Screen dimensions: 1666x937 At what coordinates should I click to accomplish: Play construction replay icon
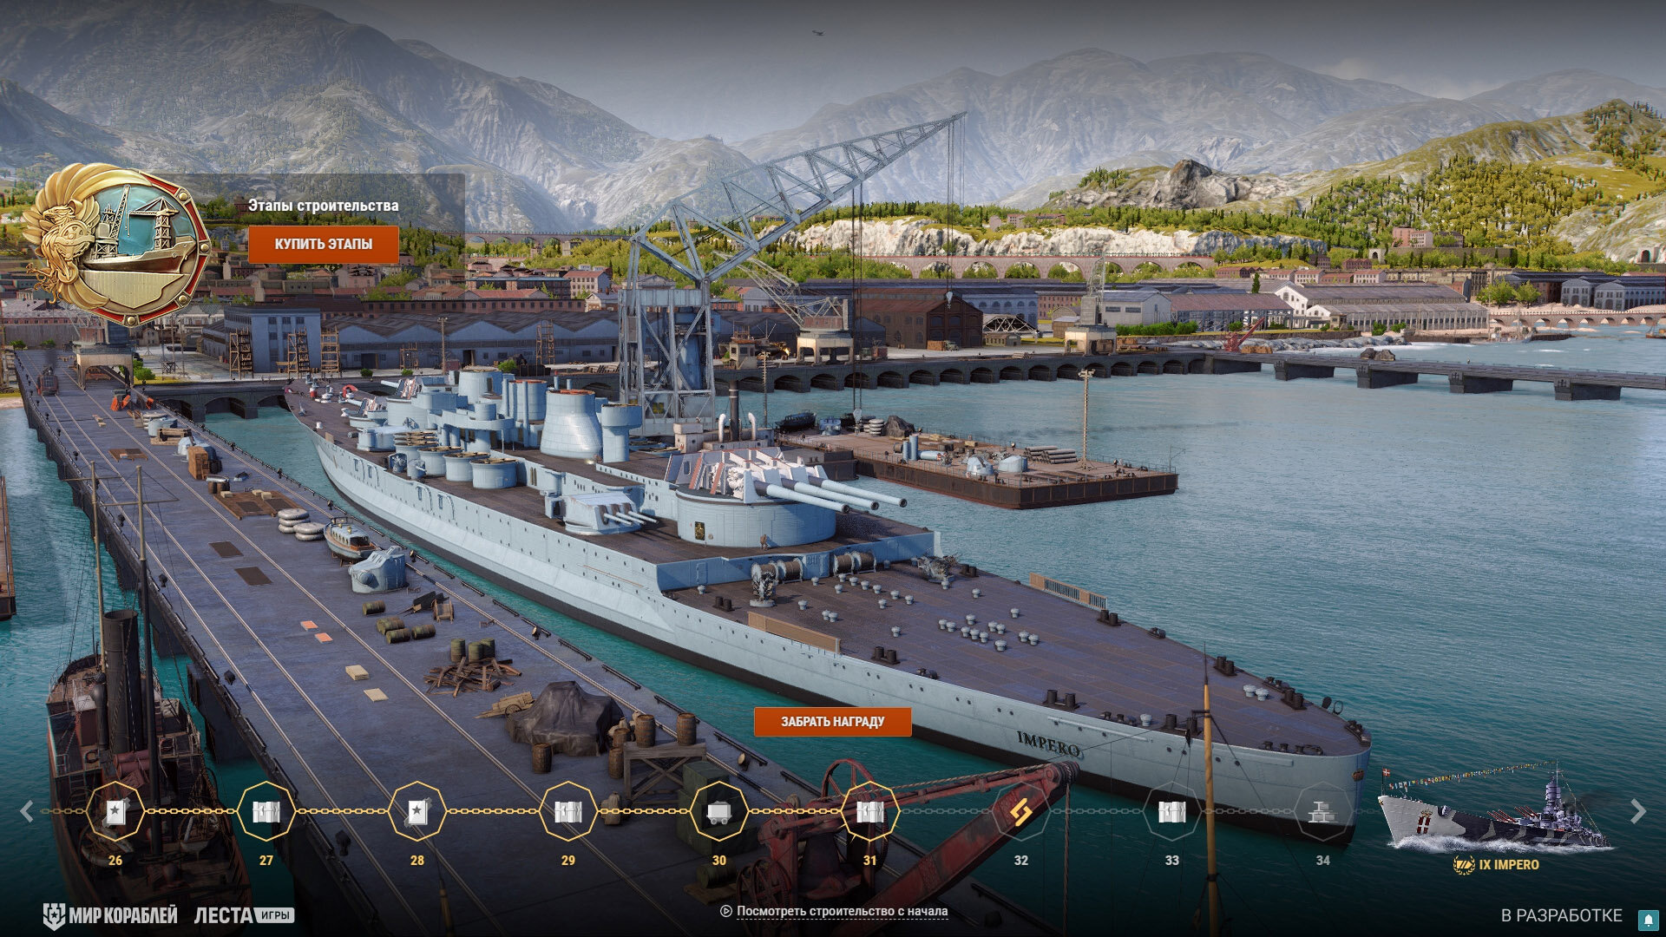coord(726,911)
